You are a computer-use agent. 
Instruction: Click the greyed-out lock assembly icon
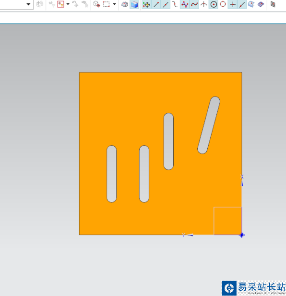pos(40,4)
